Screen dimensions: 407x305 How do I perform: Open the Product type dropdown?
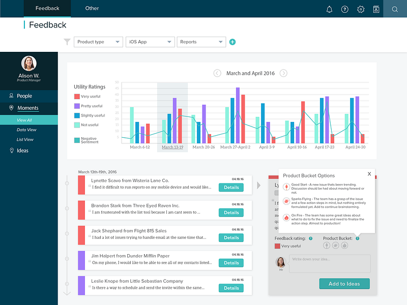[98, 42]
